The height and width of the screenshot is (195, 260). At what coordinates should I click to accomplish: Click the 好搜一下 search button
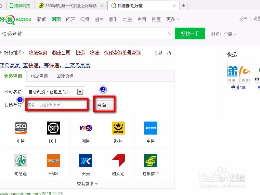[x=190, y=33]
